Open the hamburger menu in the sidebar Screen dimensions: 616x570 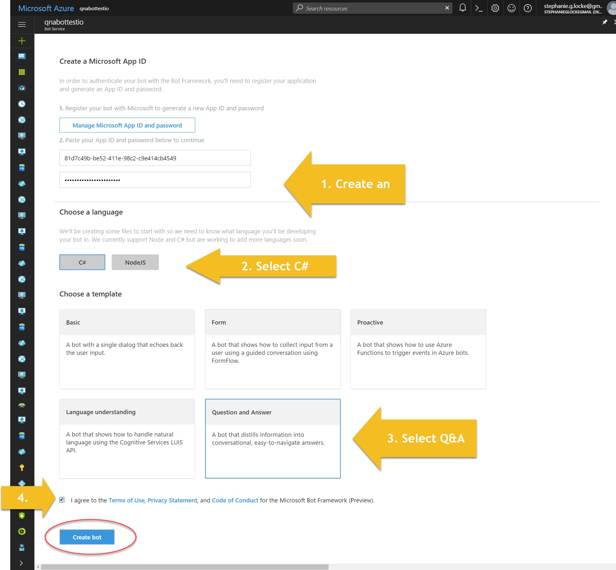click(x=22, y=25)
